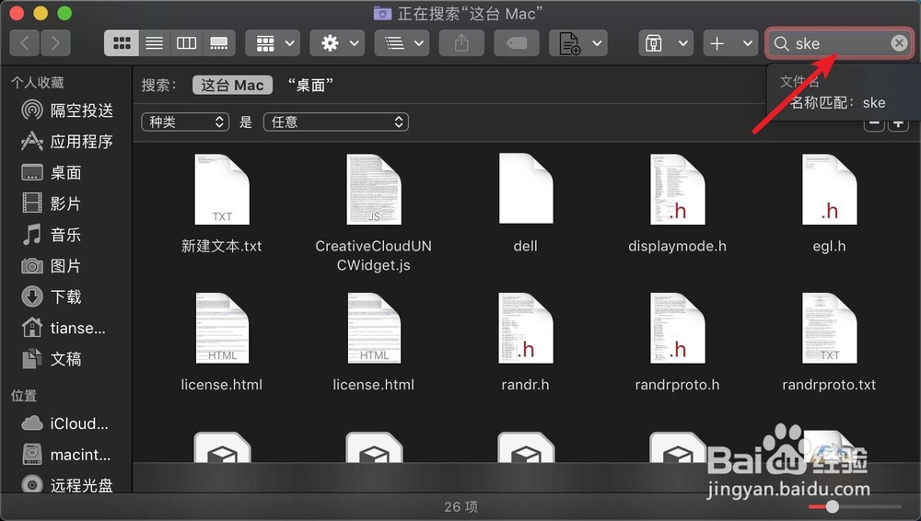This screenshot has height=521, width=921.
Task: Select the Desktop search scope
Action: point(310,86)
